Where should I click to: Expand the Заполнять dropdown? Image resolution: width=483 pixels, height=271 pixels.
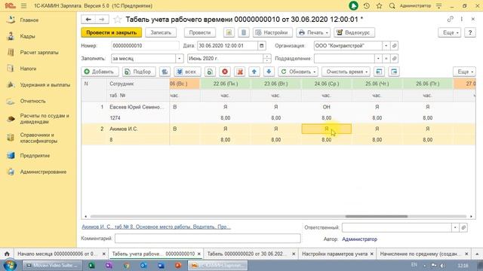pos(180,59)
